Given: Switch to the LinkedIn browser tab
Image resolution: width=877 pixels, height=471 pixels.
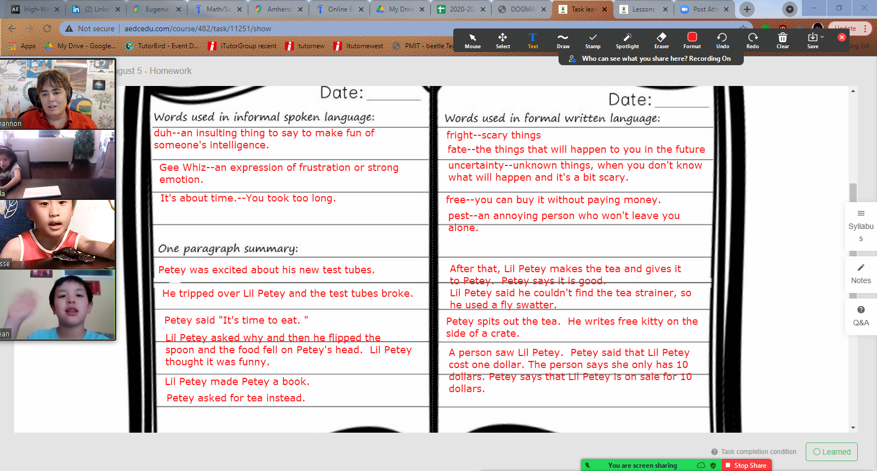Looking at the screenshot, I should 96,9.
